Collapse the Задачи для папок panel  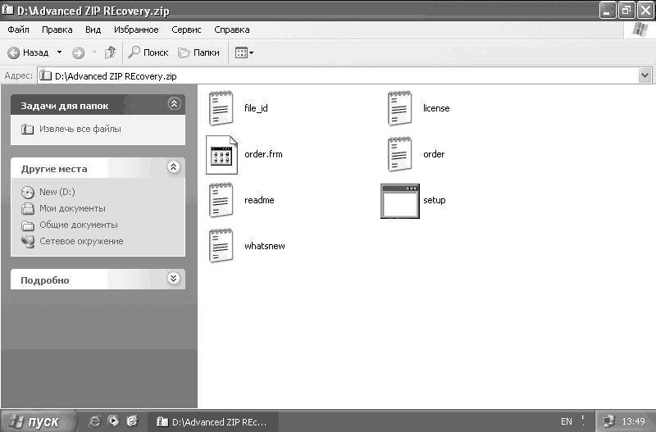coord(174,104)
